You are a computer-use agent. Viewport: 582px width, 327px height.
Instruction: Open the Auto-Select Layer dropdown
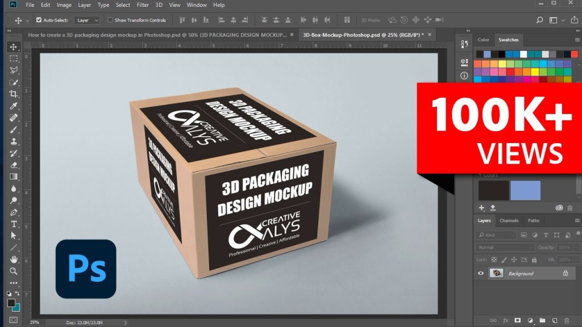[x=87, y=20]
